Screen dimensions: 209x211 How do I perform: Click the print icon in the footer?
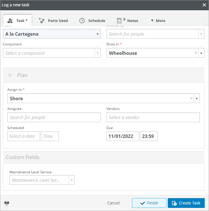pyautogui.click(x=7, y=203)
